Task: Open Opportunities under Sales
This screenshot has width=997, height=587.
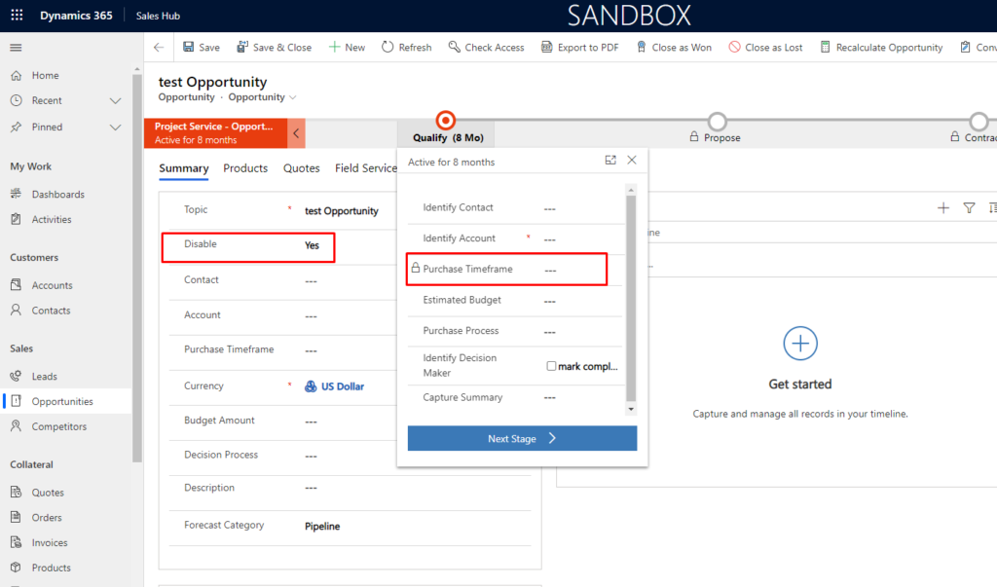Action: (62, 401)
